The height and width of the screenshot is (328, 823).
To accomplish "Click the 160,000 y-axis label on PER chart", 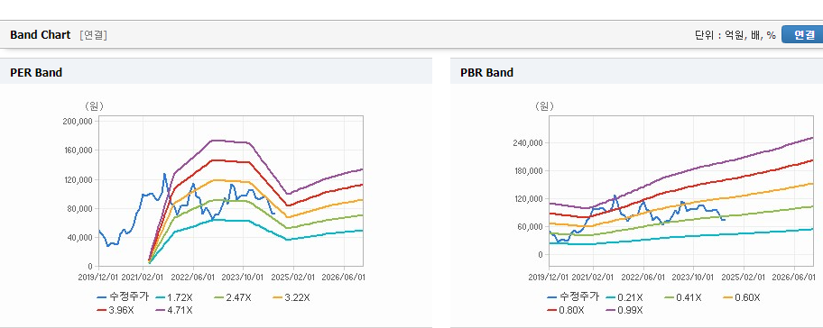I will coord(78,150).
